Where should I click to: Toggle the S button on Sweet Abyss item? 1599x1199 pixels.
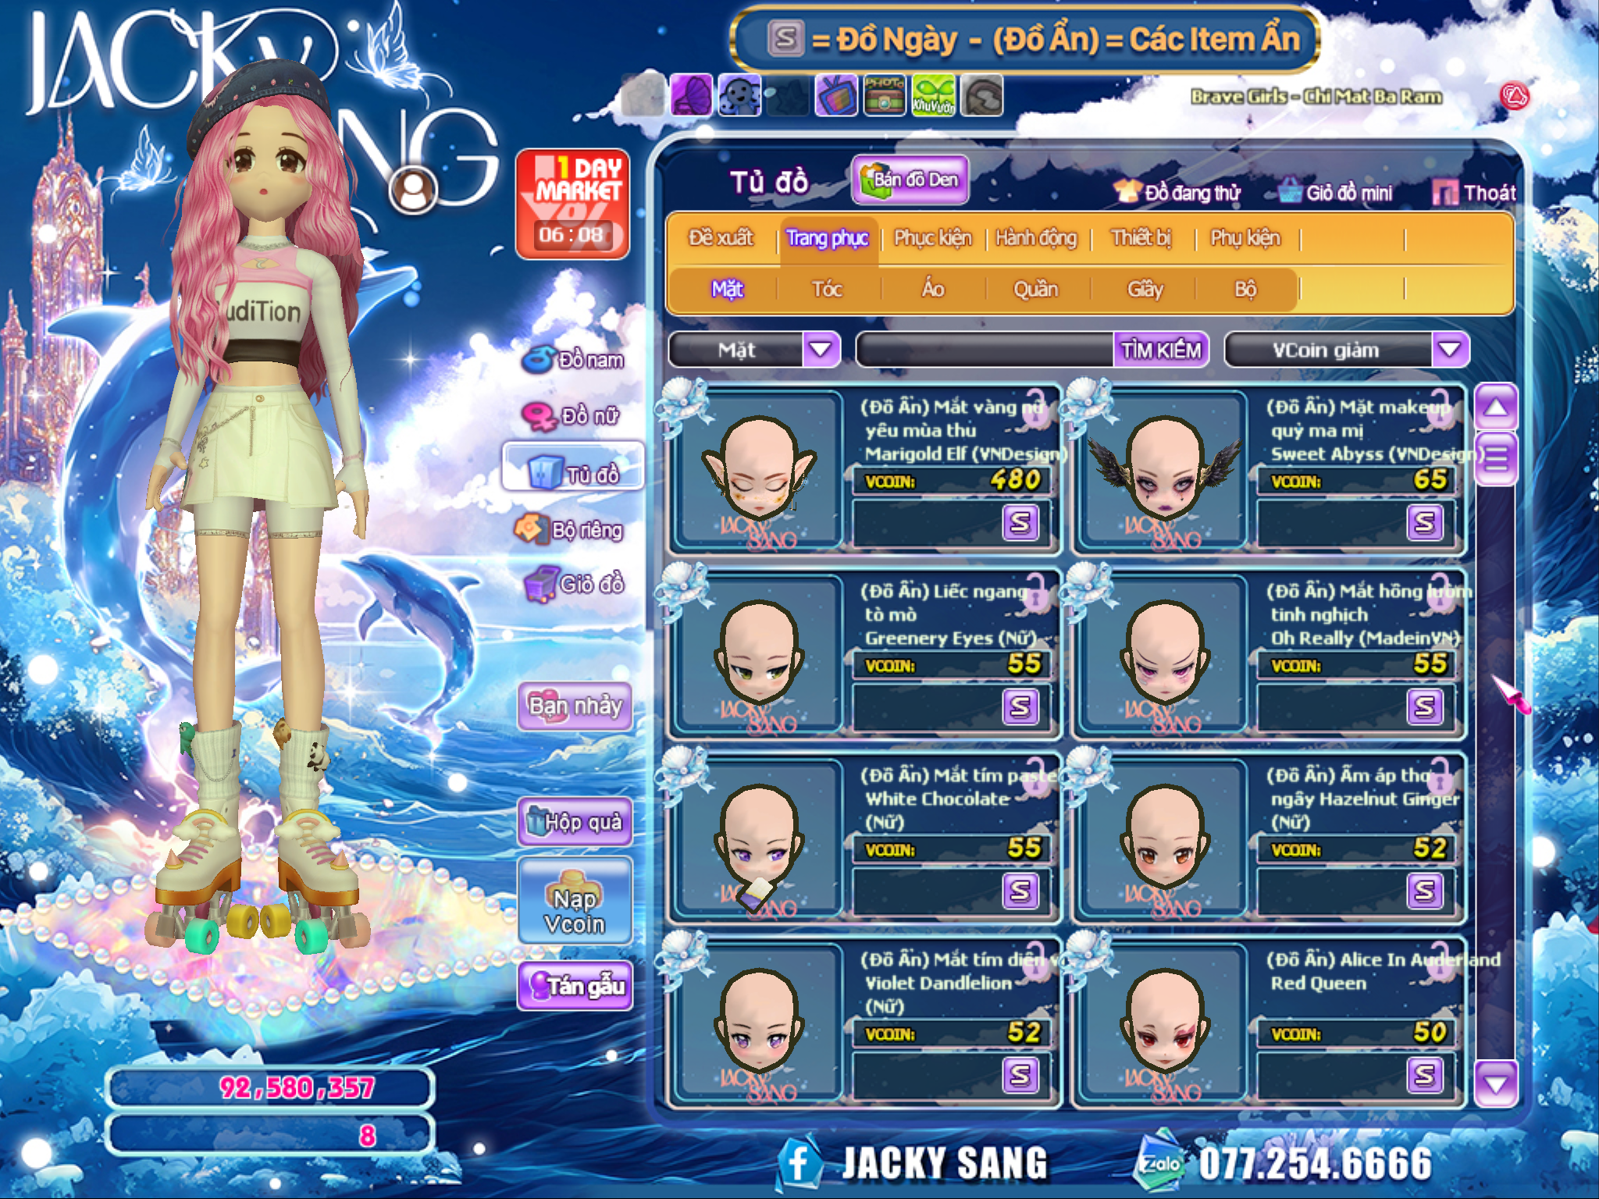tap(1425, 522)
